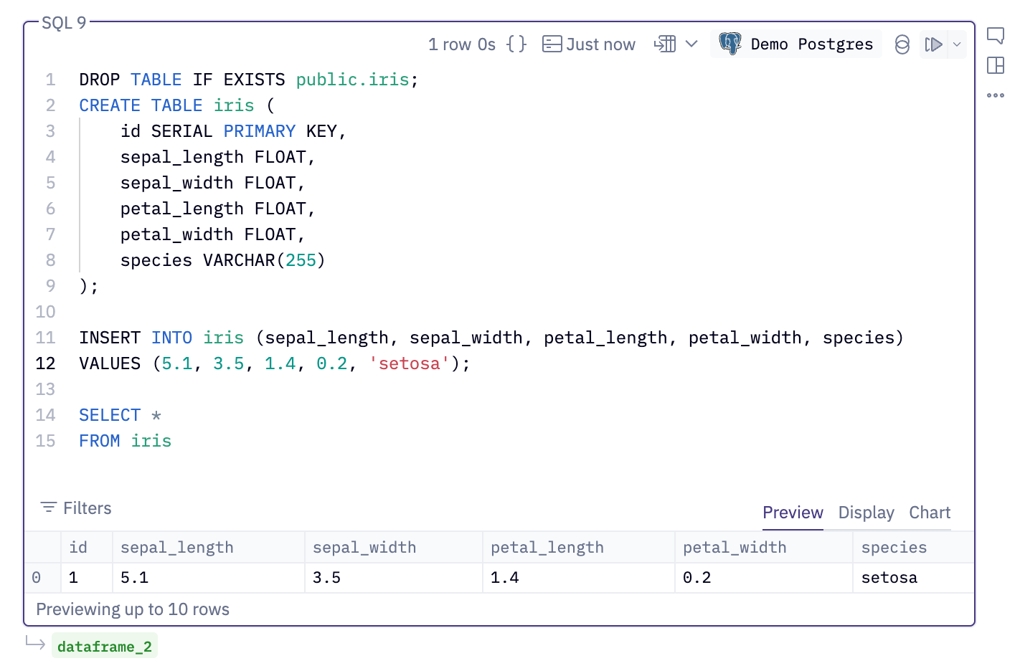Click the 'Just now' cache status icon
Viewport: 1020px width, 671px height.
coord(552,44)
